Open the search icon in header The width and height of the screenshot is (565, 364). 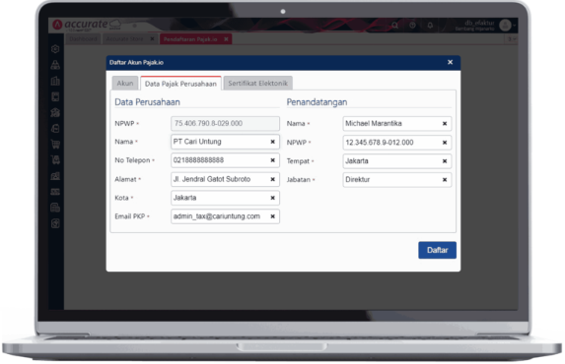tap(395, 26)
